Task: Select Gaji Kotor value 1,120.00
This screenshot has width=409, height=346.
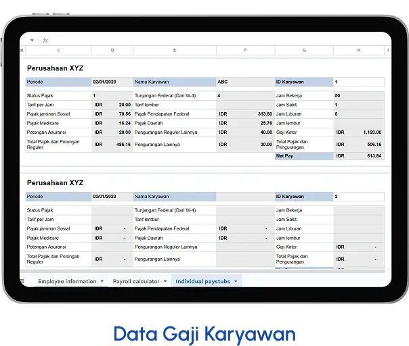Action: 372,132
